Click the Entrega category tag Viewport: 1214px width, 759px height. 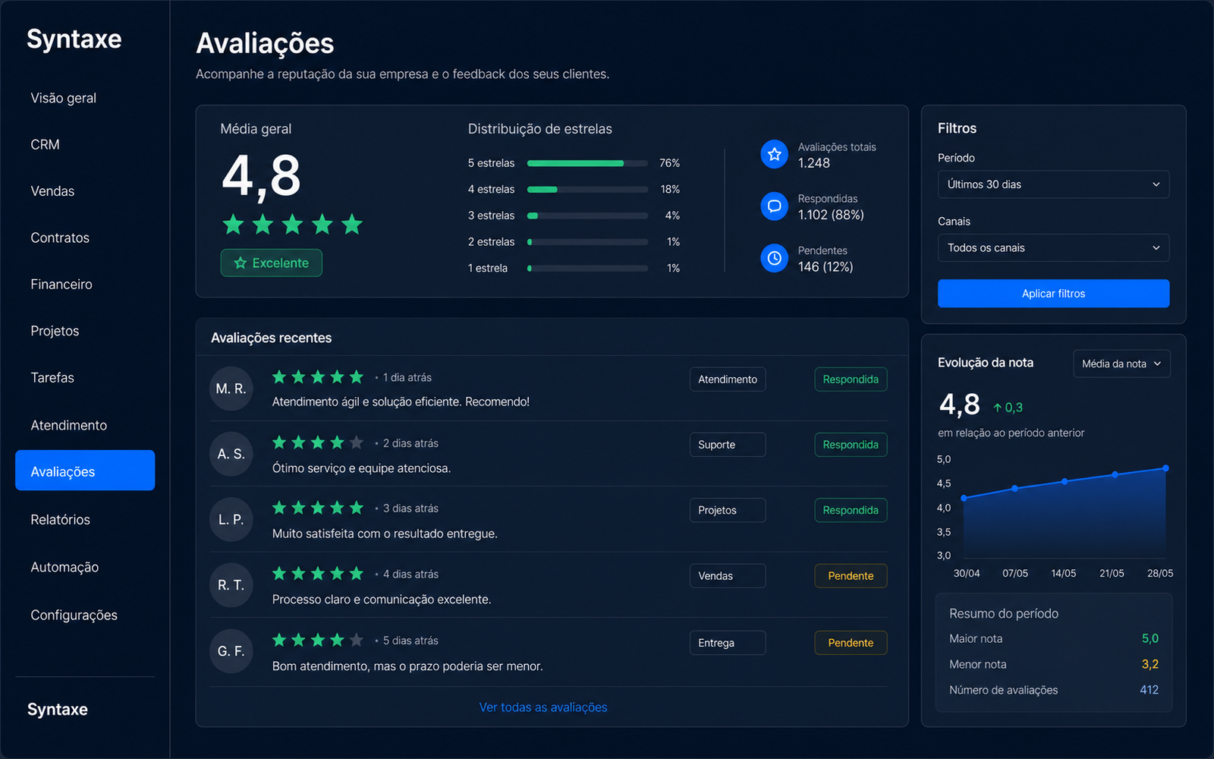(728, 642)
